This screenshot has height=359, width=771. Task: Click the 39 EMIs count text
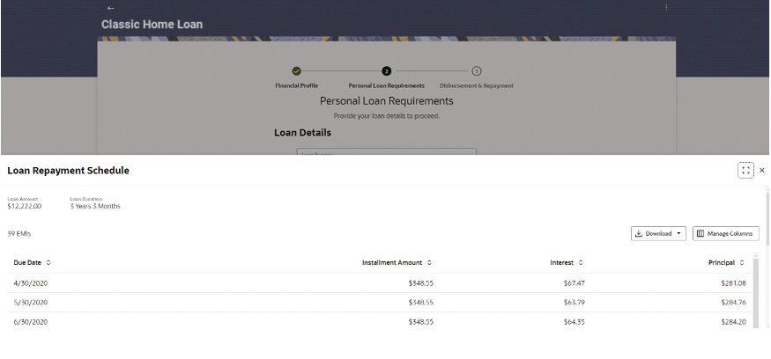click(19, 234)
